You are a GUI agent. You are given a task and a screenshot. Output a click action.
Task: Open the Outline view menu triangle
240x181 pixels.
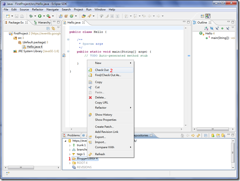click(233, 27)
